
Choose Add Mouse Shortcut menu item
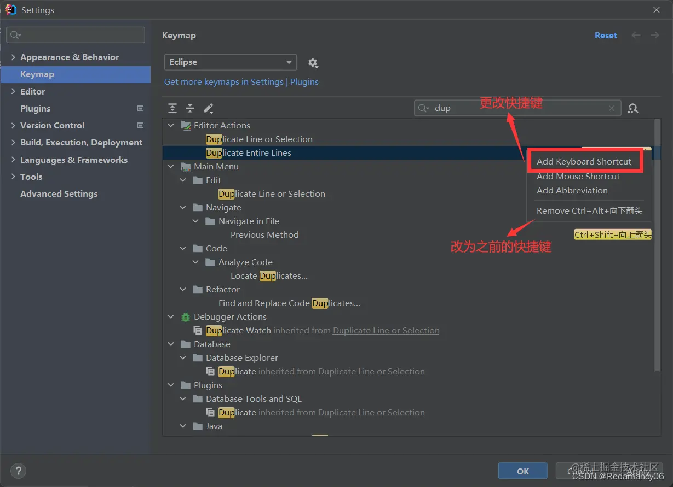tap(578, 176)
